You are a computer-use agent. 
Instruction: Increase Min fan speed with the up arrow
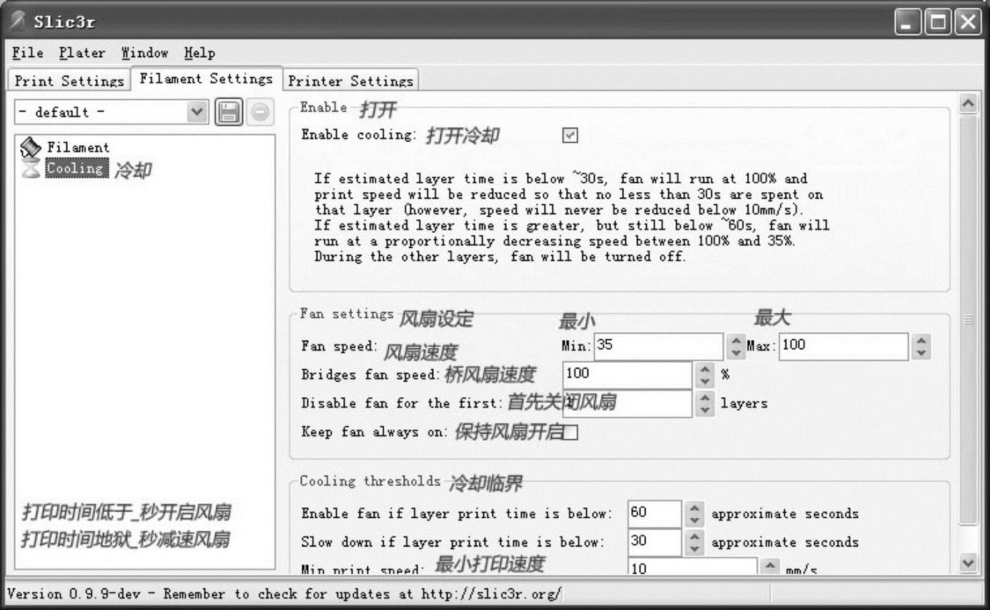click(736, 341)
